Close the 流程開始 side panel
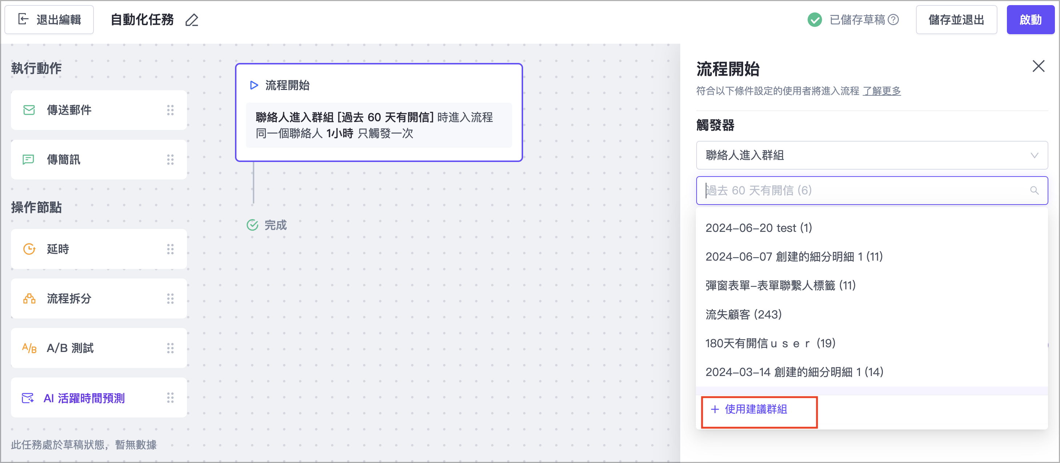Image resolution: width=1060 pixels, height=463 pixels. [x=1038, y=66]
